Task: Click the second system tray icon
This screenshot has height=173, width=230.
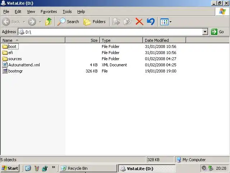Action: tap(211, 168)
